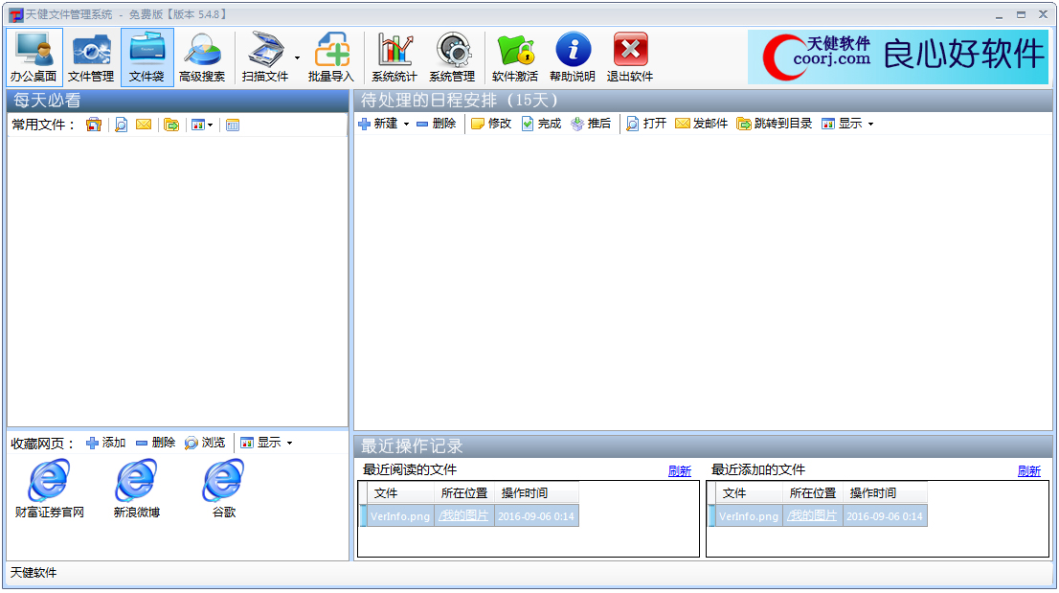Open 系统统计 statistics chart icon
Viewport: 1059px width, 593px height.
(x=394, y=57)
